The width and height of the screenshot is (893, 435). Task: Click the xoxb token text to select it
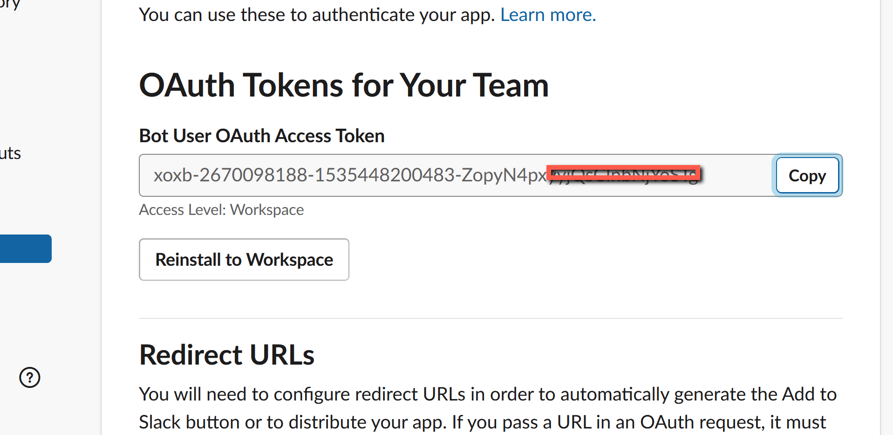(349, 175)
